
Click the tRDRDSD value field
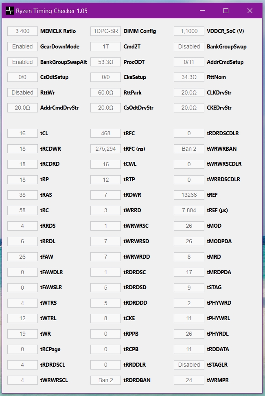[105, 287]
